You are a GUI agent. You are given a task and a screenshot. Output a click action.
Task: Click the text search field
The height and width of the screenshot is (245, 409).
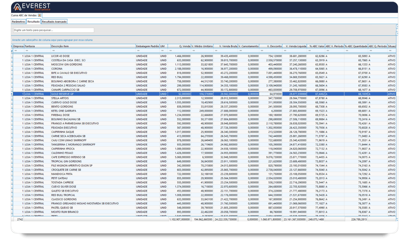[54, 30]
